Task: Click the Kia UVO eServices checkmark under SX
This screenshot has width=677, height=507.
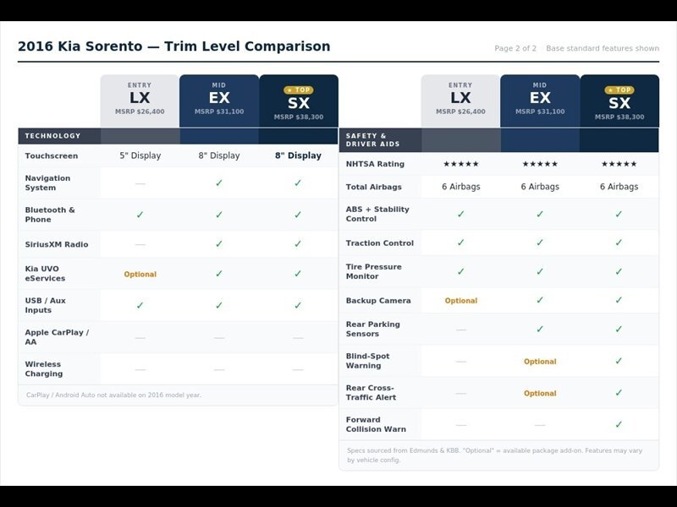Action: click(298, 274)
